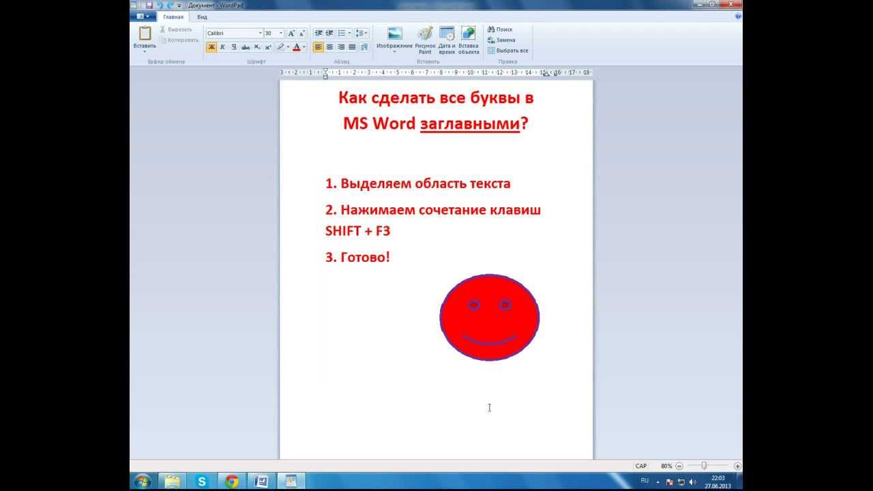The height and width of the screenshot is (491, 873).
Task: Click the WordPad taskbar button
Action: tap(291, 481)
